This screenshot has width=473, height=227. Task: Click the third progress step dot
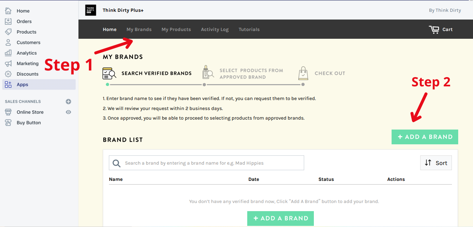click(x=303, y=85)
